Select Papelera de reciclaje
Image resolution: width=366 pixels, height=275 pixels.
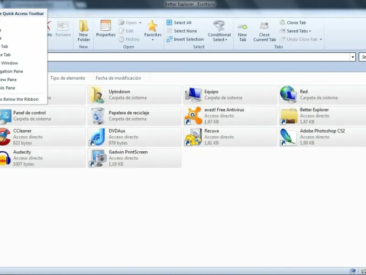[135, 116]
